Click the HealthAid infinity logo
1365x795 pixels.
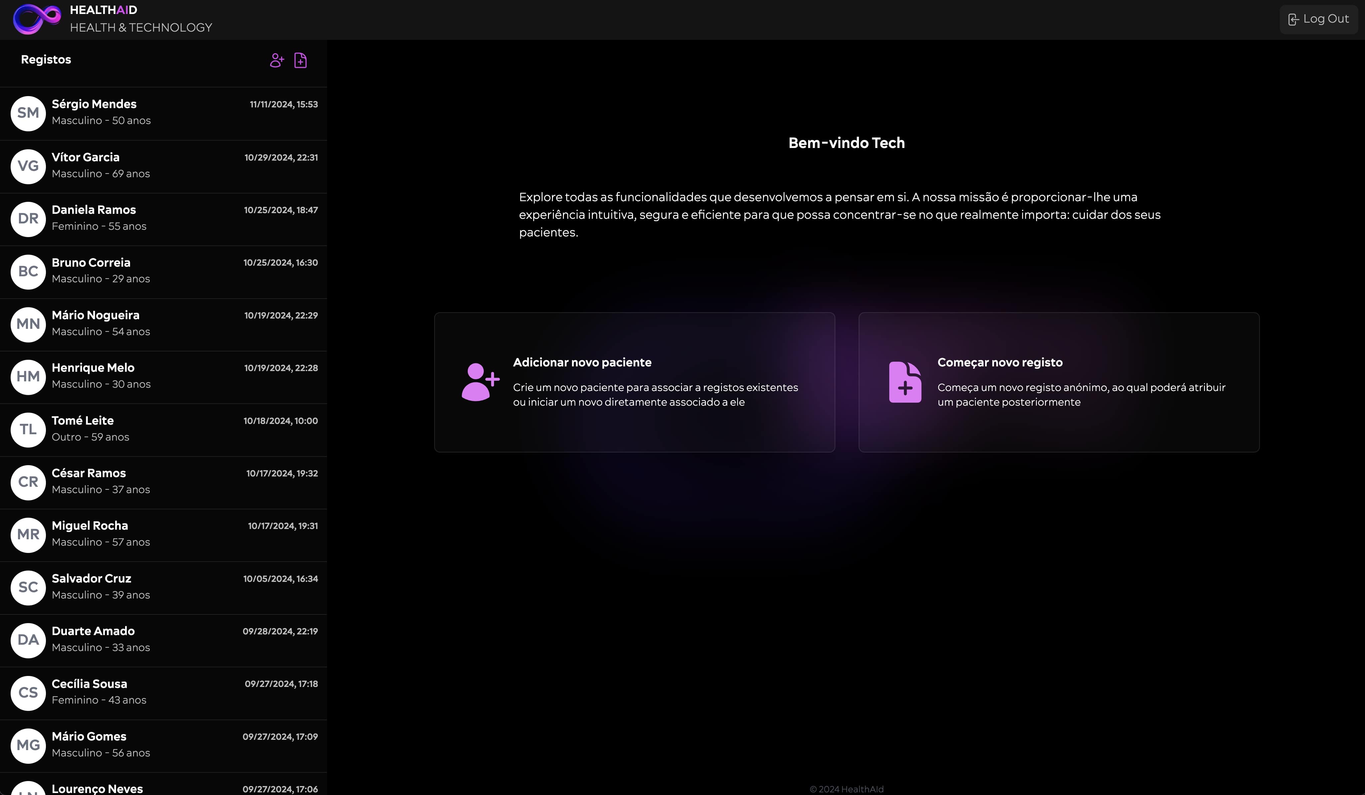click(x=37, y=19)
